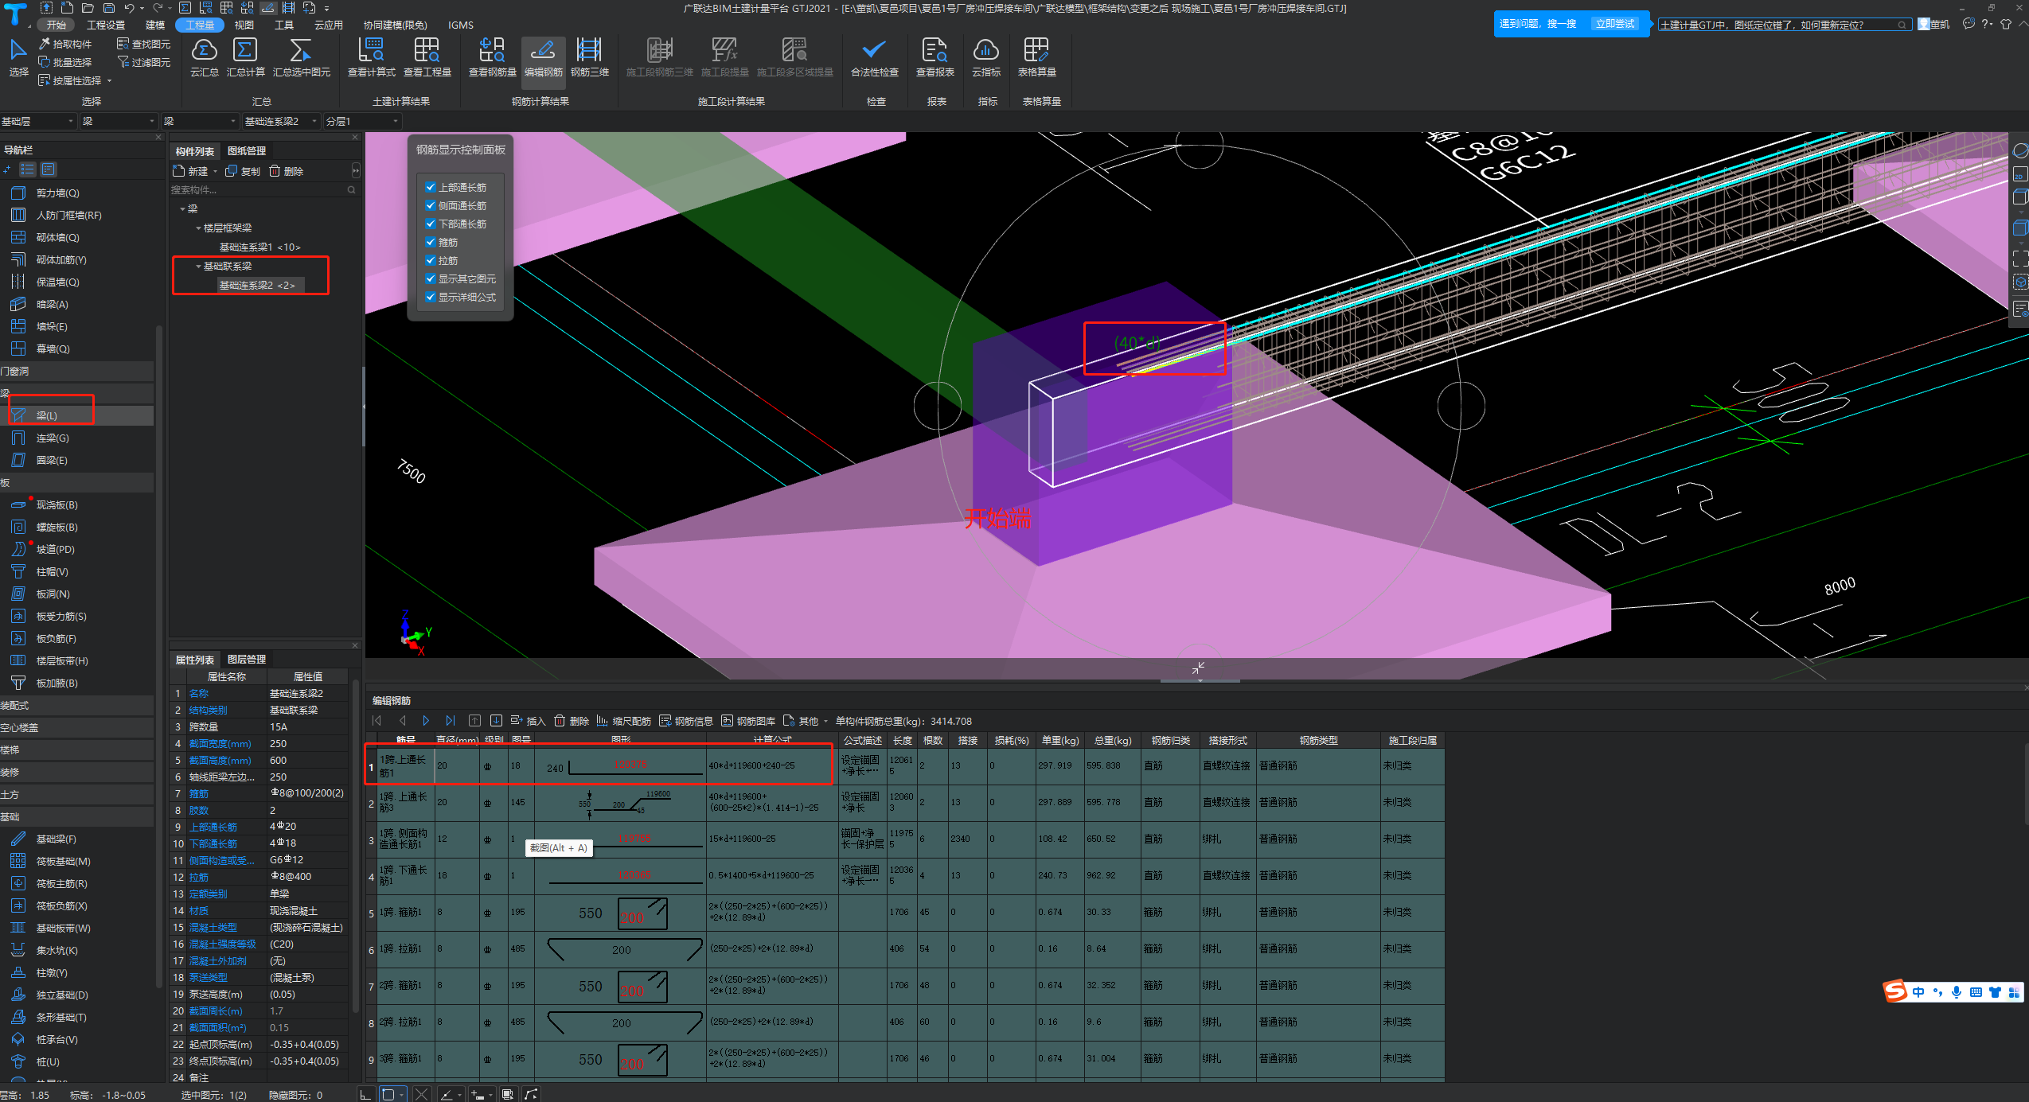Viewport: 2029px width, 1102px height.
Task: Collapse the 基础联系梁 tree node
Action: [x=198, y=266]
